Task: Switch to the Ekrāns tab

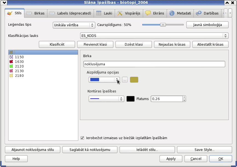Action: 155,13
